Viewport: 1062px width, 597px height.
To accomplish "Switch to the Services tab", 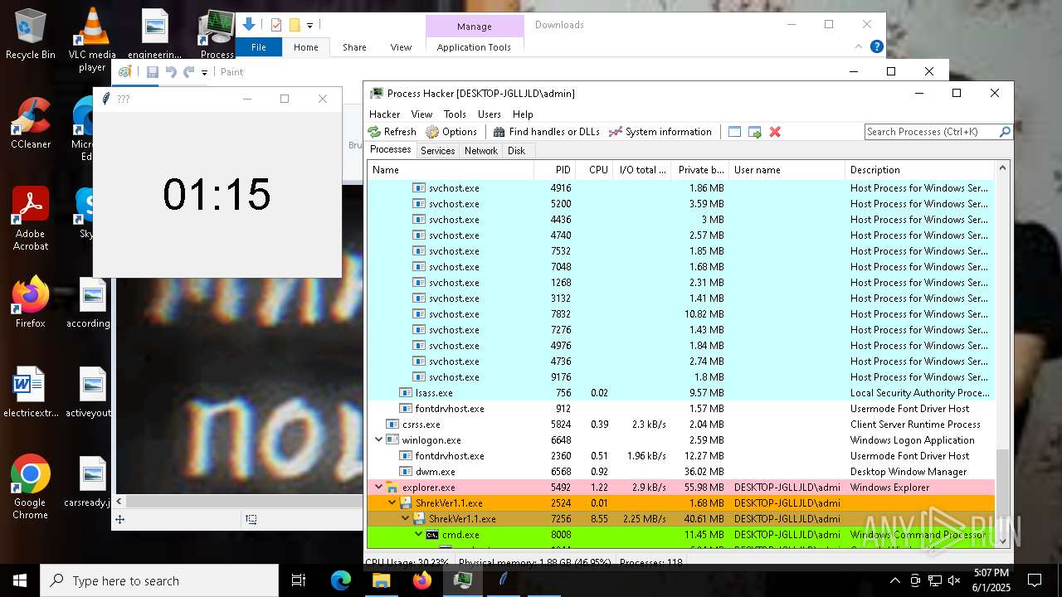I will coord(437,151).
